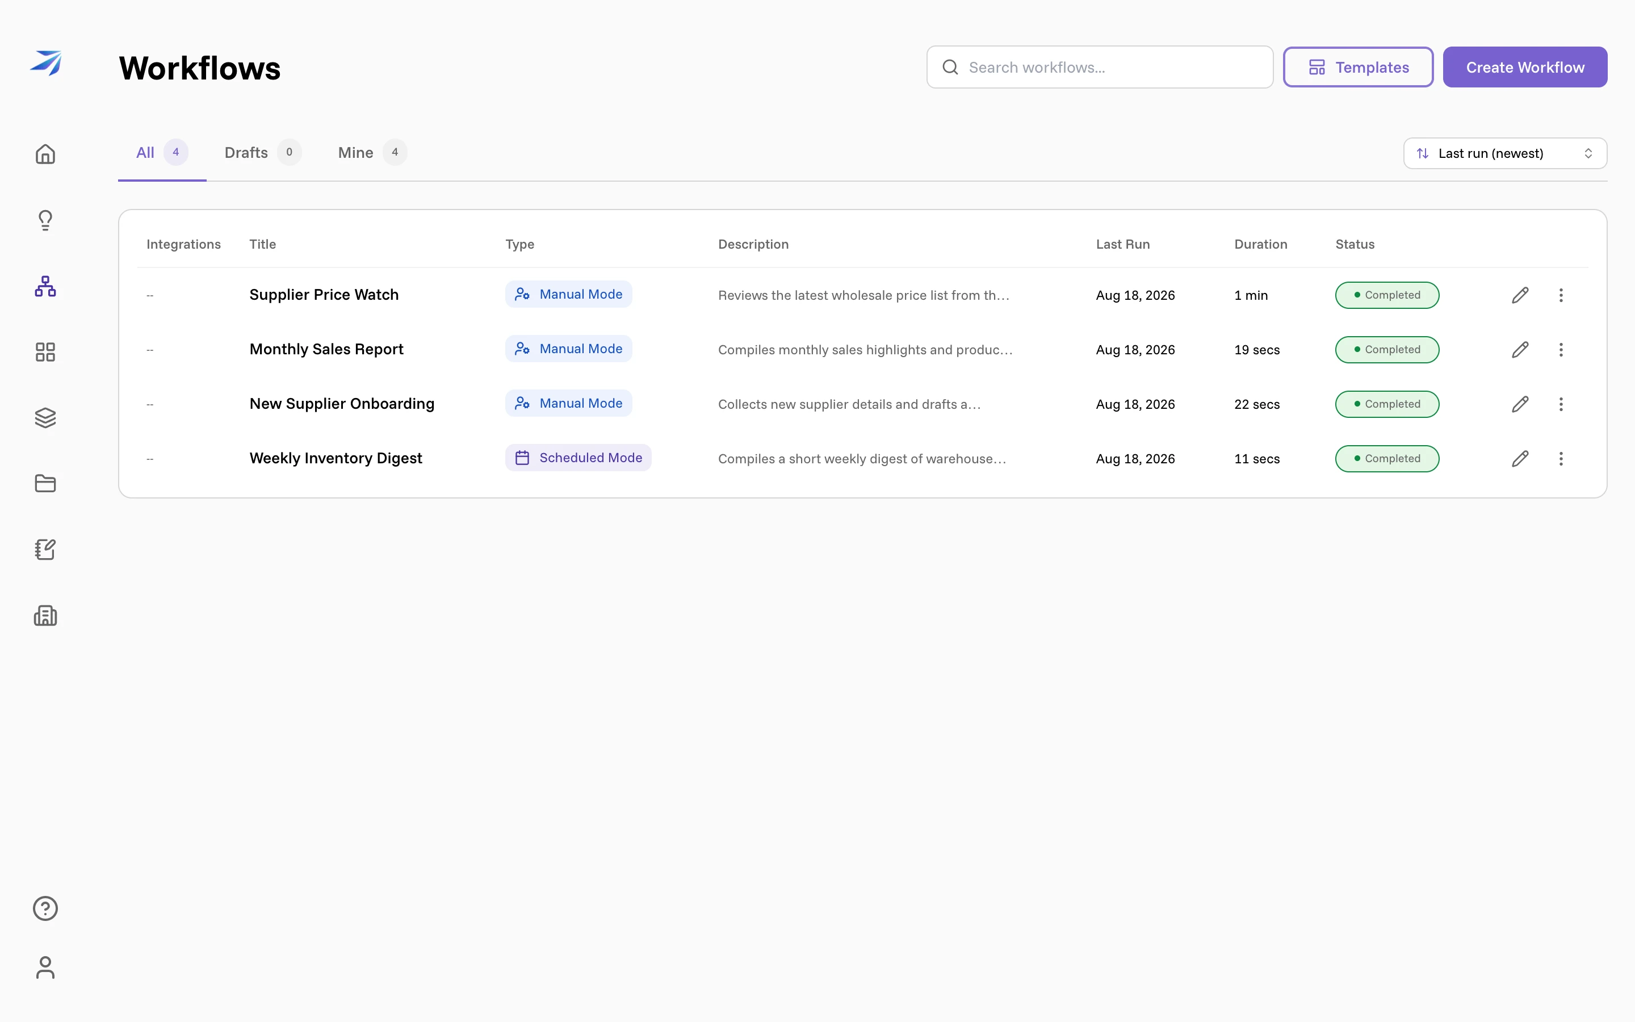Click the '22 secs' duration cell

[x=1257, y=404]
